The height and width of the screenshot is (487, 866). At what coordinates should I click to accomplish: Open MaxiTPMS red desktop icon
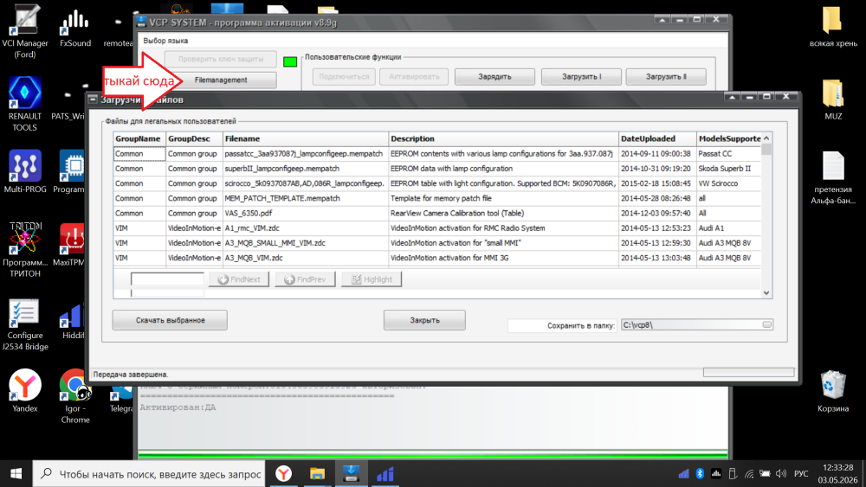click(x=71, y=245)
